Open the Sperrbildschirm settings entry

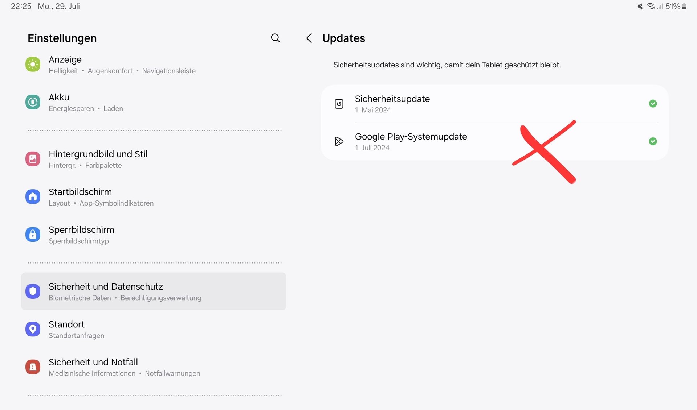click(81, 235)
